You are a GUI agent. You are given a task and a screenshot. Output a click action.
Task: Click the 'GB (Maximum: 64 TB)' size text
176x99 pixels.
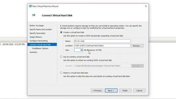point(92,50)
